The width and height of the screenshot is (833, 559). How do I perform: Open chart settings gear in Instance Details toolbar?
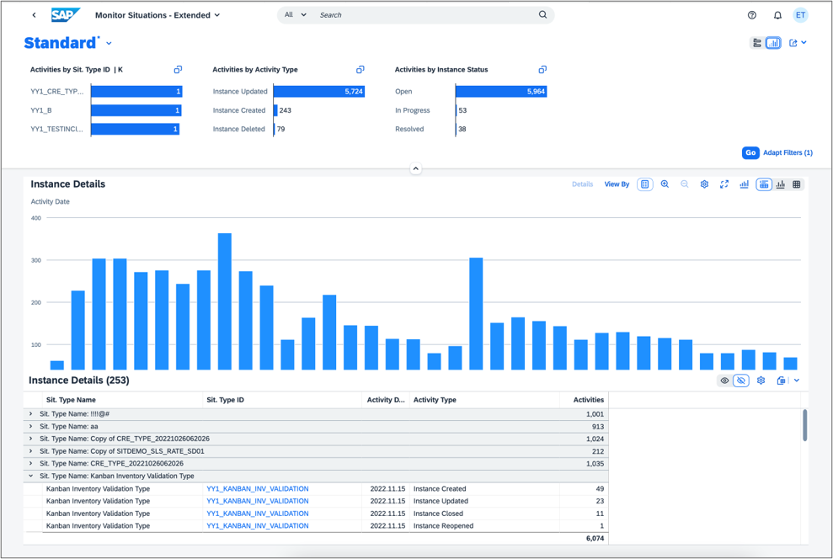click(x=704, y=184)
